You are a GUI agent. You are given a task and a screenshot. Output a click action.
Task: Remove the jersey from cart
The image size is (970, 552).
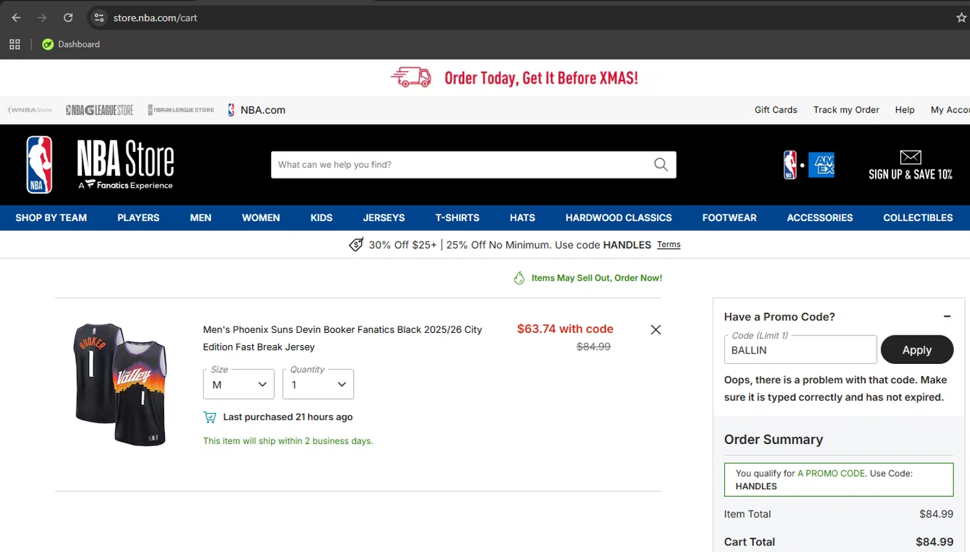coord(656,330)
